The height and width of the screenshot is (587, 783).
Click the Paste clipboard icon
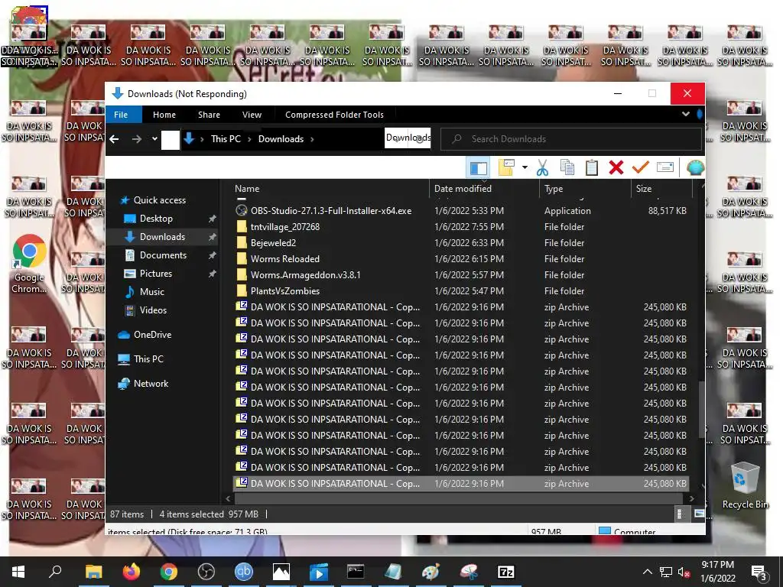[x=592, y=167]
